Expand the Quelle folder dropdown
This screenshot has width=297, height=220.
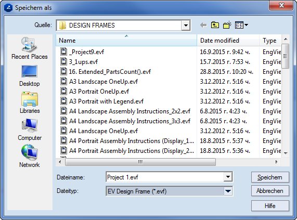186,25
